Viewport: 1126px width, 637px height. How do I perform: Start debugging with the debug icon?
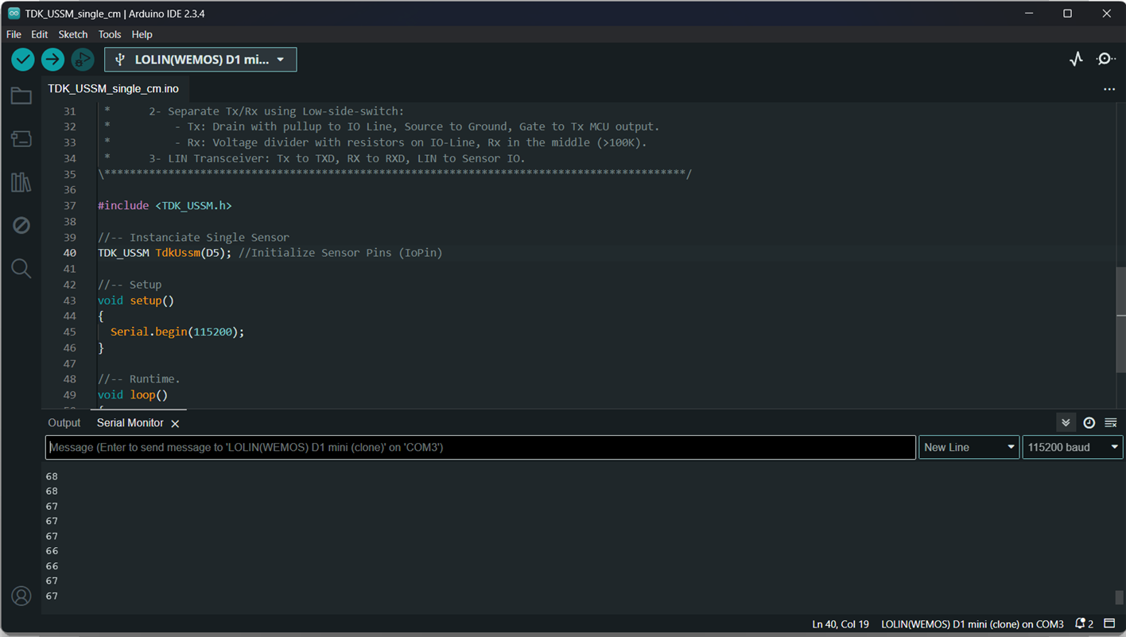point(82,60)
